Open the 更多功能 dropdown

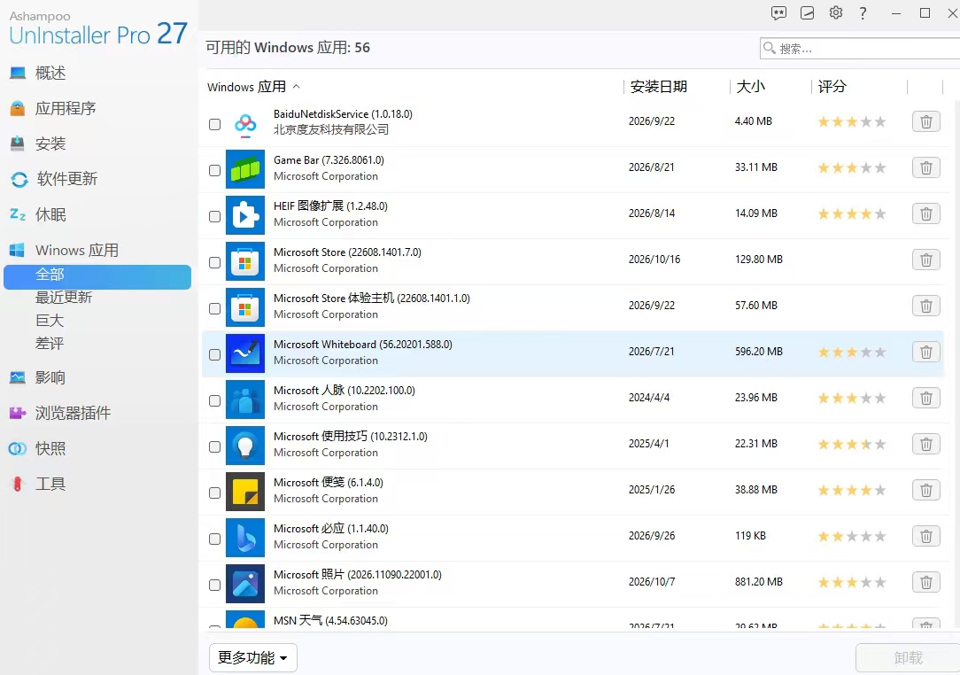click(253, 658)
